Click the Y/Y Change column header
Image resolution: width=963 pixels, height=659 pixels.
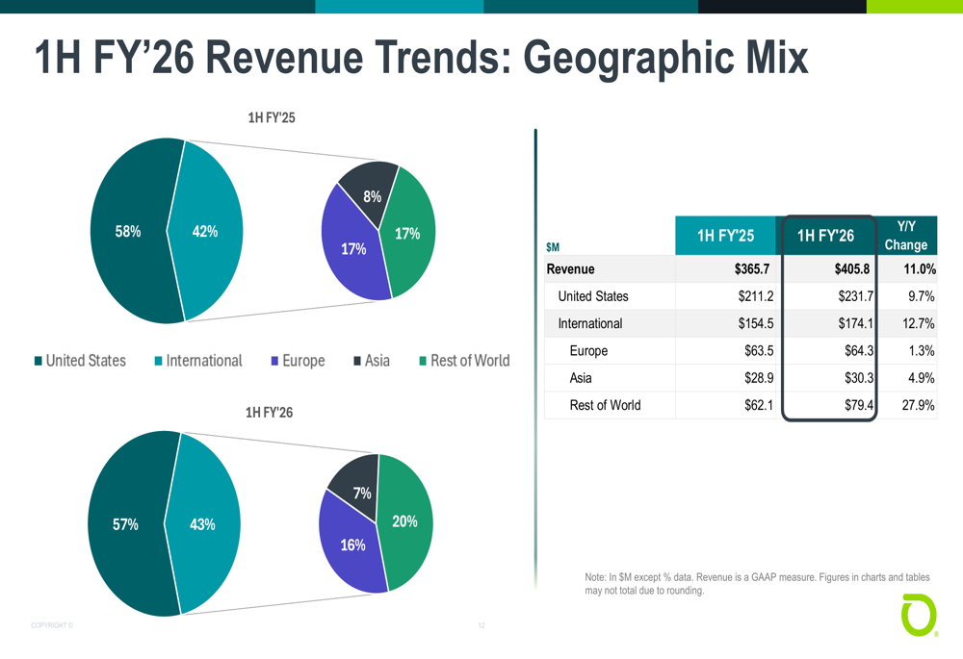pyautogui.click(x=905, y=236)
